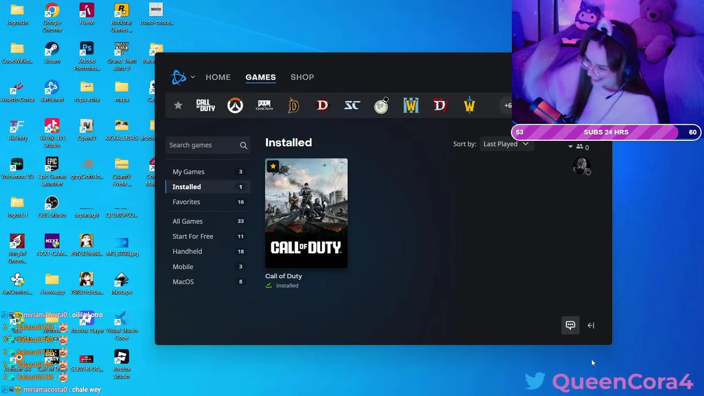Select the Battle.net desktop shortcut
Screen dimensions: 704x396
[x=52, y=92]
